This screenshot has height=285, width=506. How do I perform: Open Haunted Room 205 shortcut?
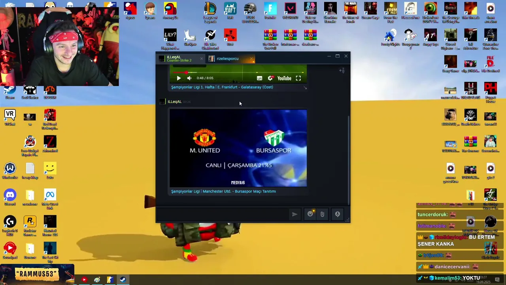(x=50, y=226)
